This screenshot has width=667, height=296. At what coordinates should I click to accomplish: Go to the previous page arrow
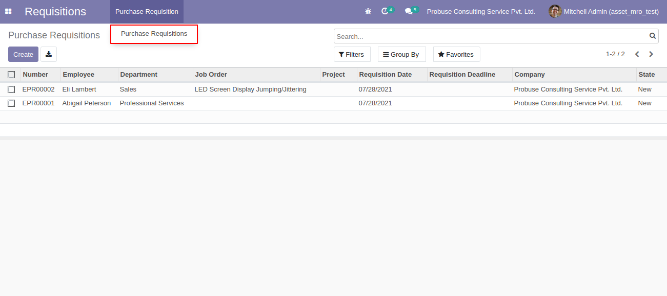[x=637, y=54]
